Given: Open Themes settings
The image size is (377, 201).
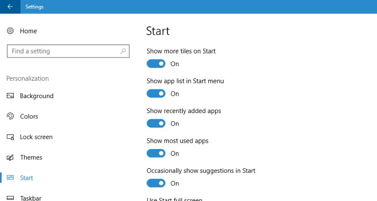Looking at the screenshot, I should pyautogui.click(x=31, y=157).
